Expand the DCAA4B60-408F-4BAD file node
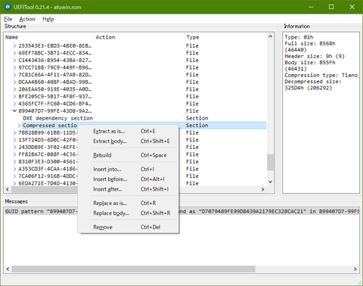Viewport: 363px width, 286px height. pyautogui.click(x=14, y=82)
